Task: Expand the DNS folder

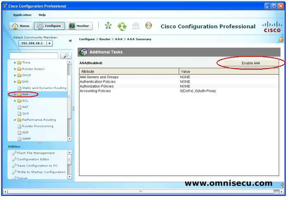Action: point(15,82)
